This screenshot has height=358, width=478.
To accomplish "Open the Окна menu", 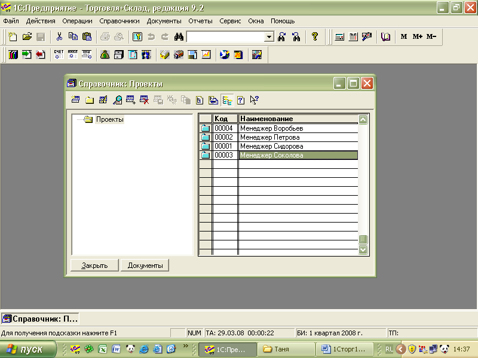I will [256, 21].
